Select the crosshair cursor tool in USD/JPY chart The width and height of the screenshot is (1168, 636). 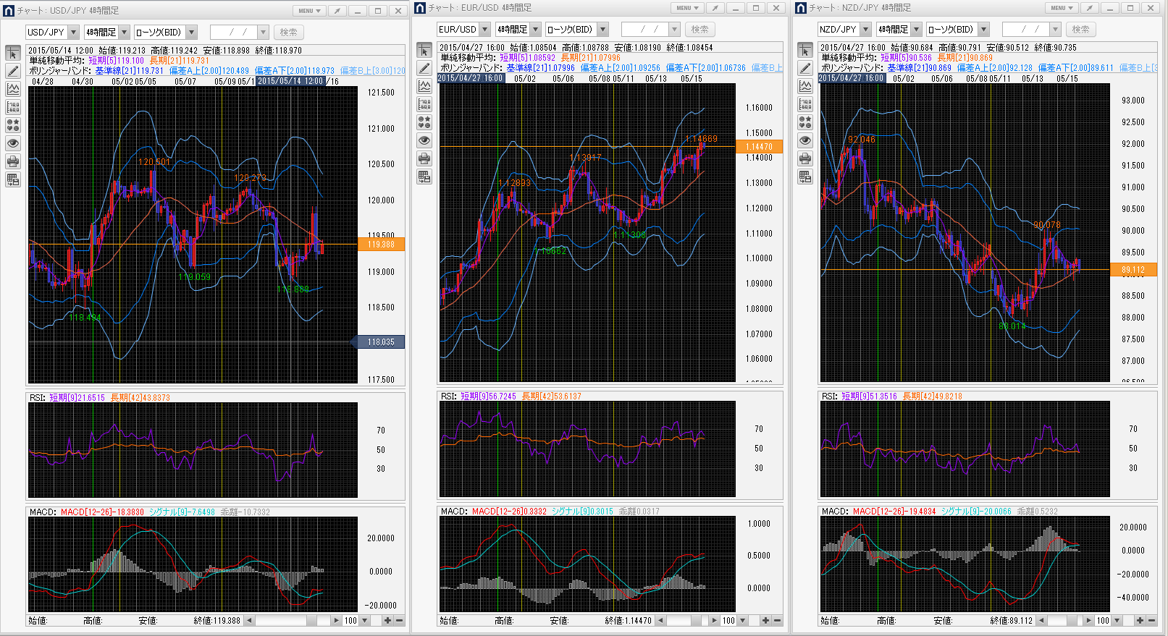(x=13, y=54)
